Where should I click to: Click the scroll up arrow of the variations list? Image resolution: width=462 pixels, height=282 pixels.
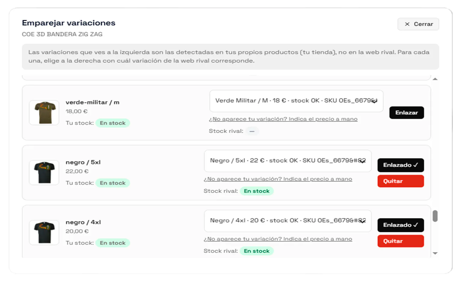point(435,79)
